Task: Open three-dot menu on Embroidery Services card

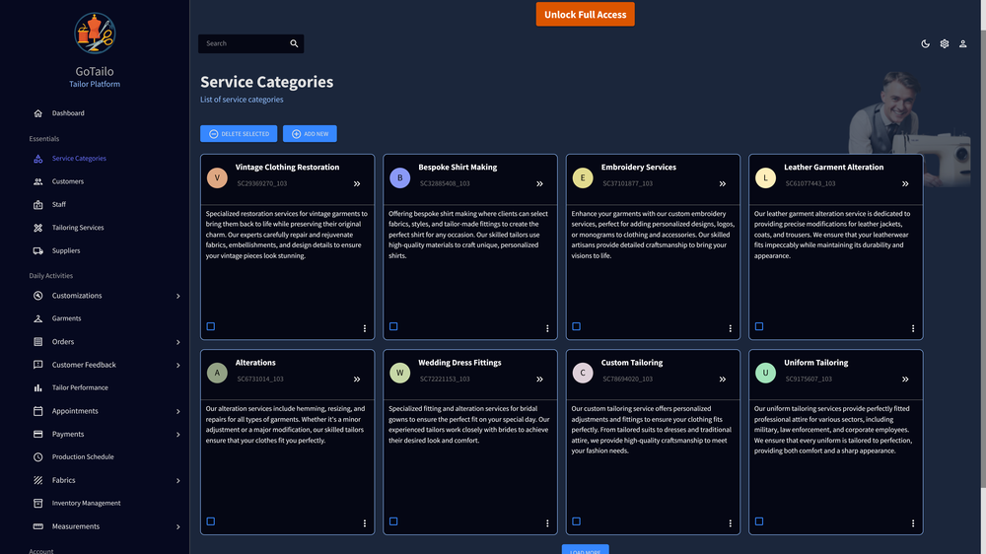Action: 730,328
